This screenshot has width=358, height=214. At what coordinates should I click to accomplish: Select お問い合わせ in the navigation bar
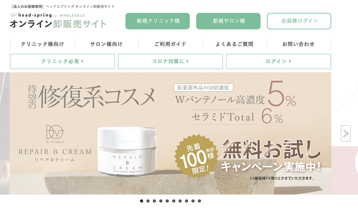[298, 44]
